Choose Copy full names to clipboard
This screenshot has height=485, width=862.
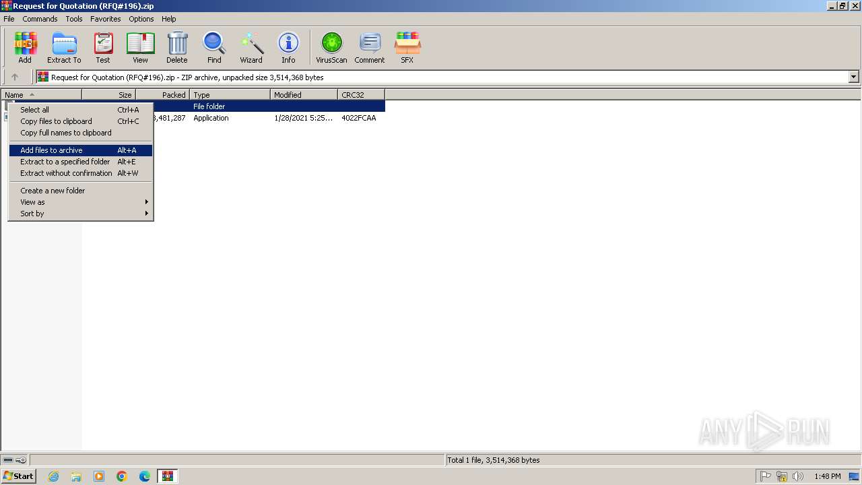click(x=81, y=133)
